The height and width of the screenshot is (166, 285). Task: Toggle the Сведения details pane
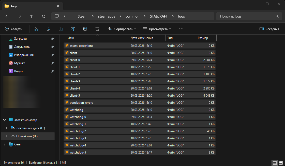pyautogui.click(x=269, y=29)
